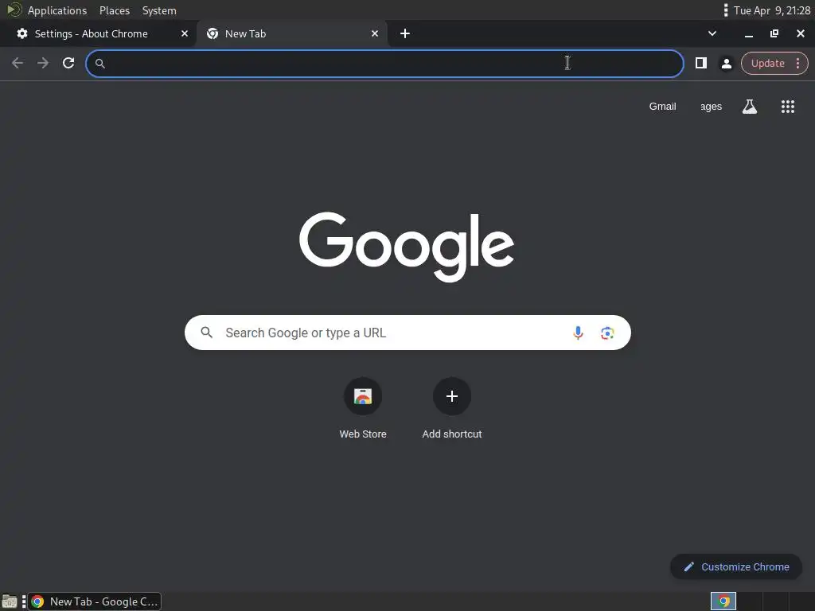815x611 pixels.
Task: Click the settings gear tab favicon
Action: tap(22, 33)
